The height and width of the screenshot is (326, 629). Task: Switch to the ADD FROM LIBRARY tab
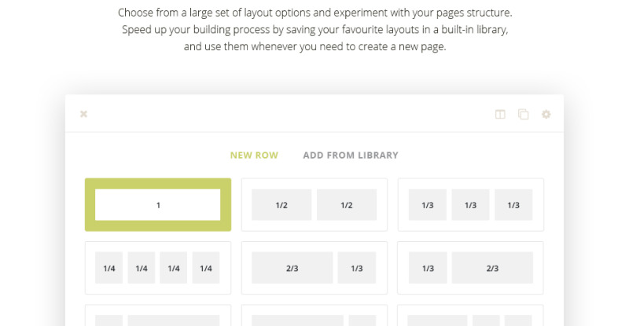[351, 156]
